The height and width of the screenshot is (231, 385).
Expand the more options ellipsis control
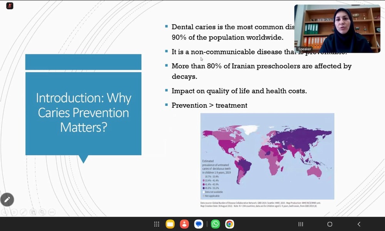(52, 212)
